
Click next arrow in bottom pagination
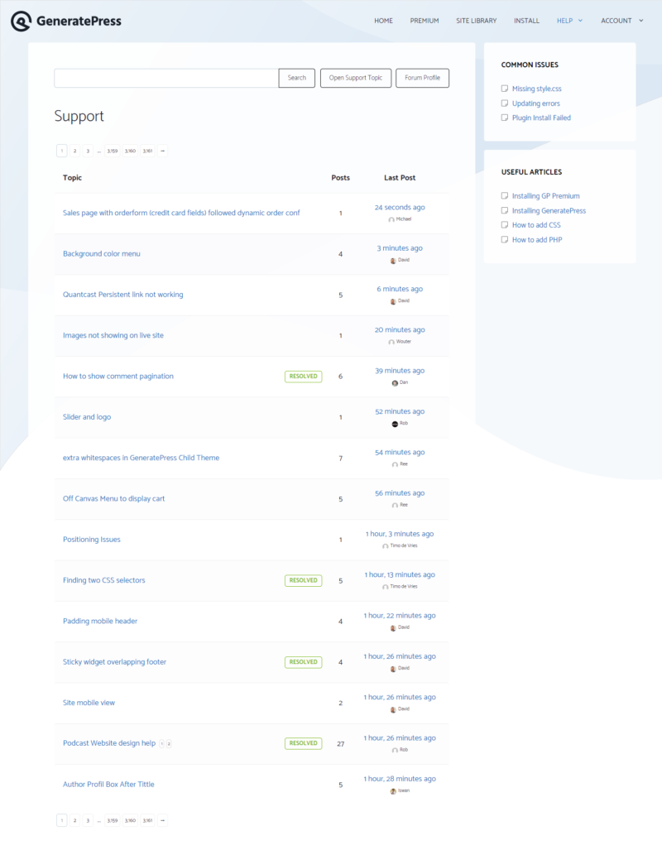[x=162, y=820]
